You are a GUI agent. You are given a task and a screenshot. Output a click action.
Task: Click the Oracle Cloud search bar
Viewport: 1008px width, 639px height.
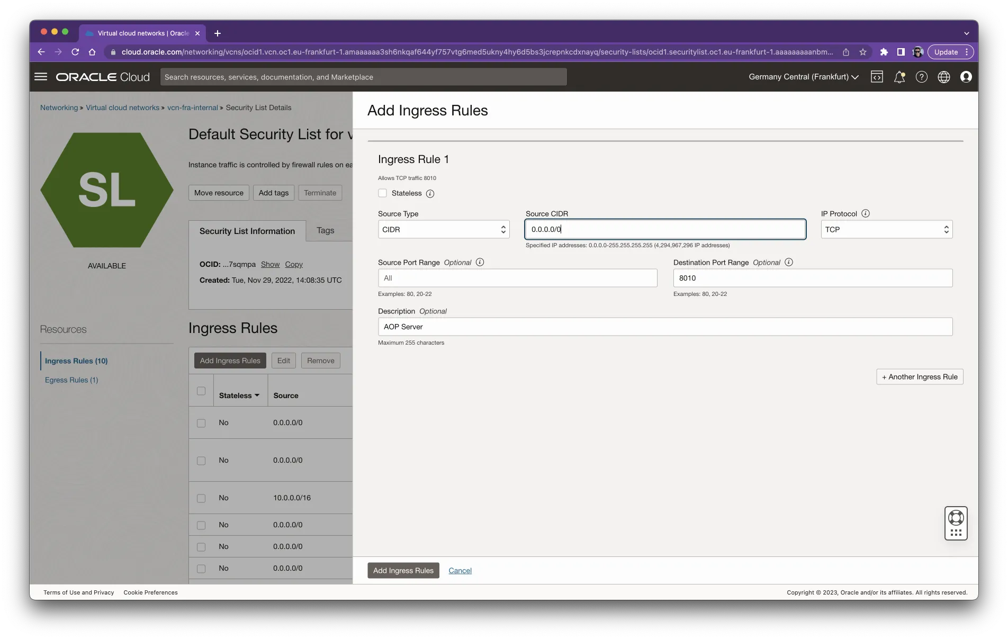(x=363, y=77)
